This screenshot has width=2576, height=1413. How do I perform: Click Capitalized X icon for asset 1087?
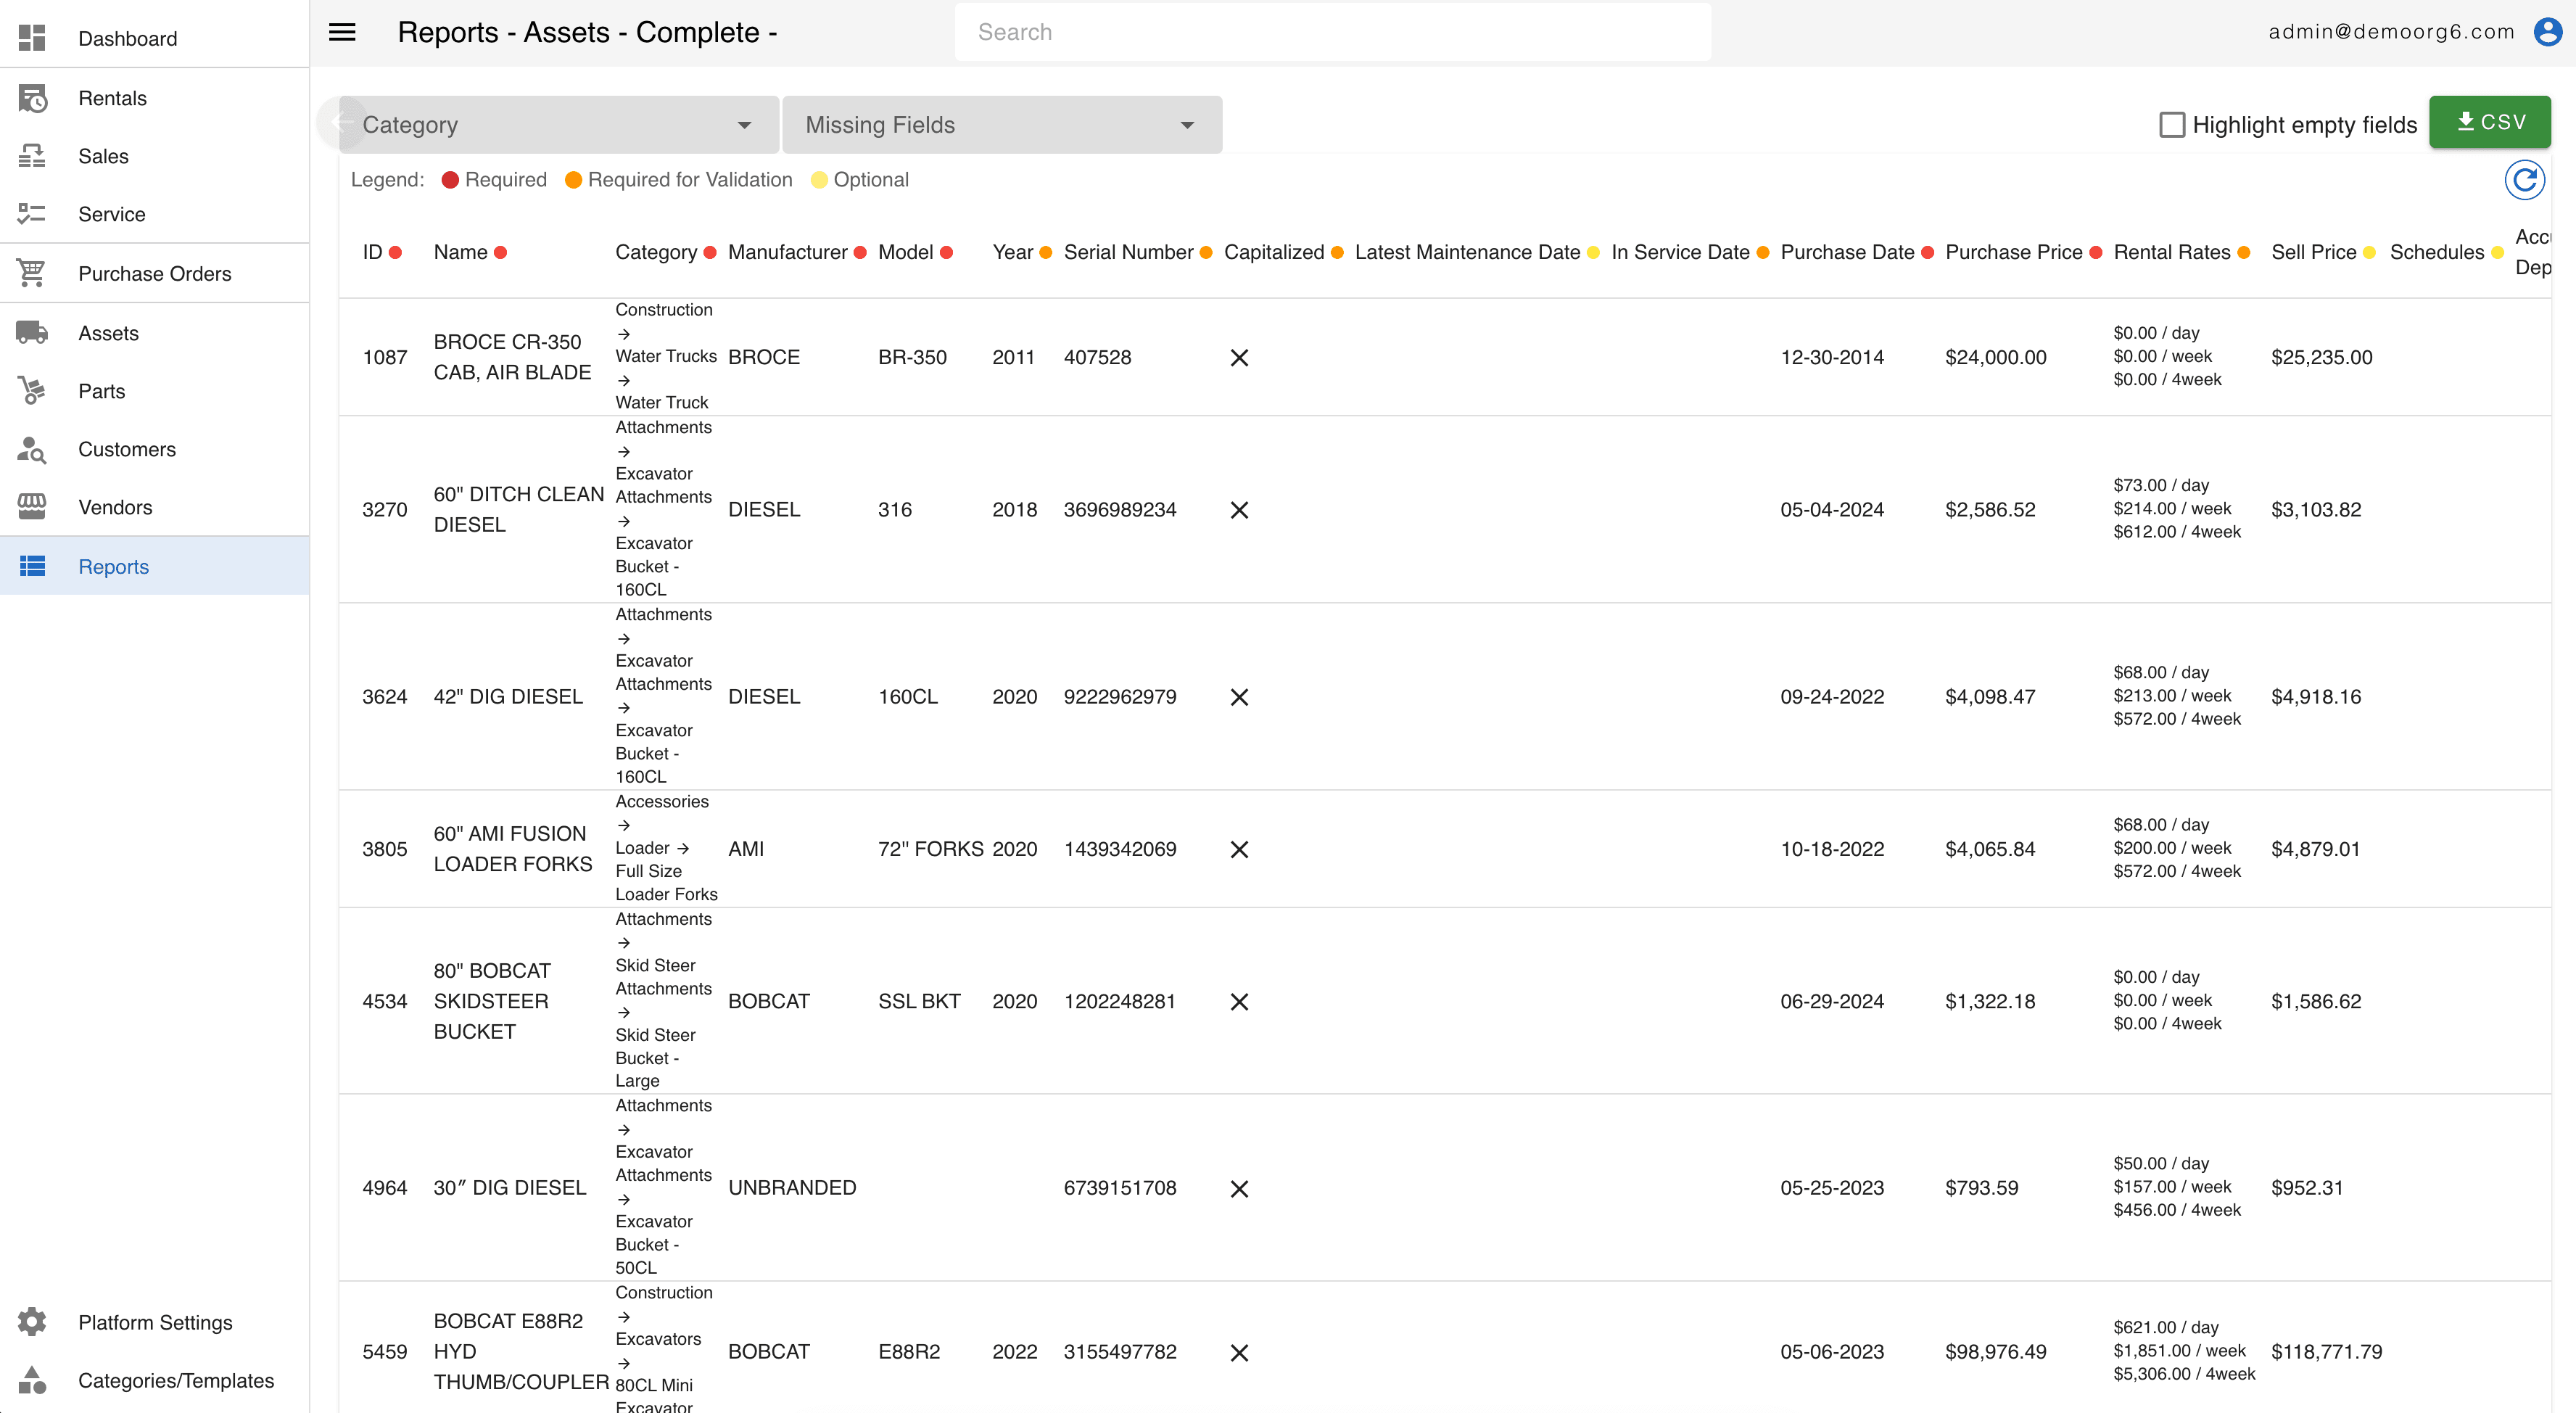coord(1239,357)
